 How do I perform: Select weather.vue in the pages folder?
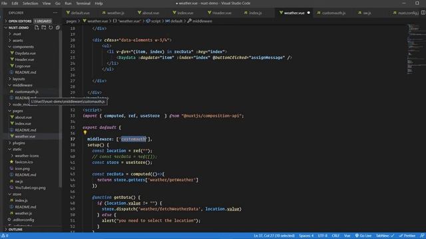[25, 136]
